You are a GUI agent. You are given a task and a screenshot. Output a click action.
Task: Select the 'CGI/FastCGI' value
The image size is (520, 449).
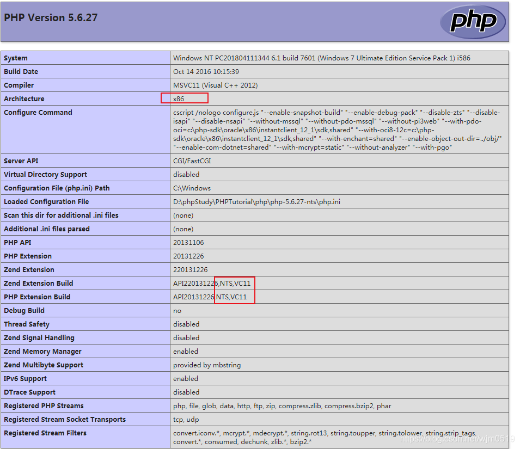click(x=192, y=161)
